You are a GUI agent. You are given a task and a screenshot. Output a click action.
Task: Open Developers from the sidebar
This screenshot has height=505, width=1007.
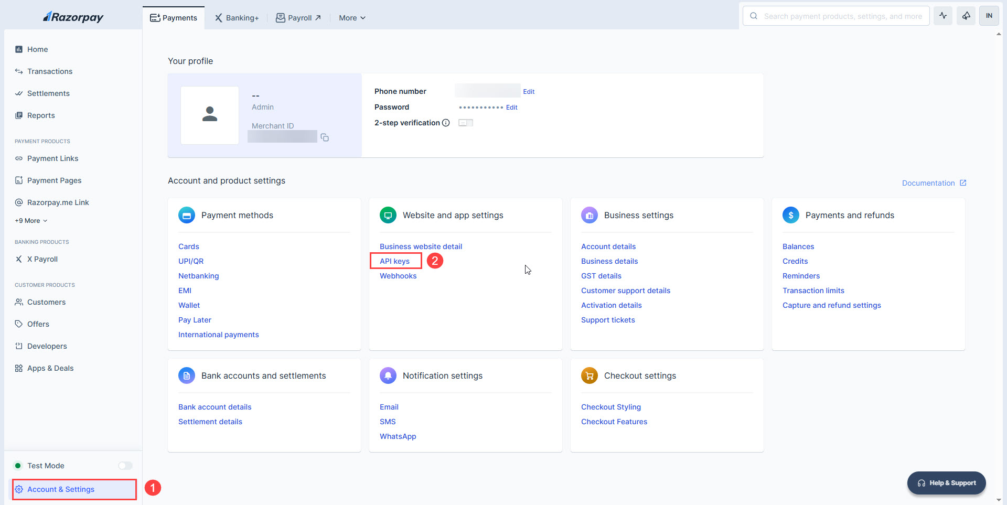[47, 346]
